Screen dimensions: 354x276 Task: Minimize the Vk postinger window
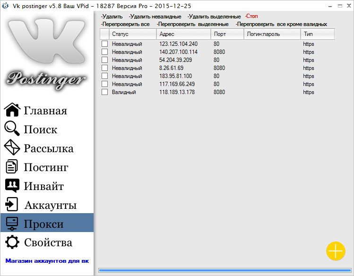330,6
